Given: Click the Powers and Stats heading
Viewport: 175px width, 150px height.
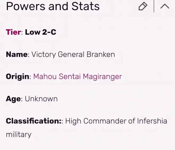Looking at the screenshot, I should coord(53,6).
